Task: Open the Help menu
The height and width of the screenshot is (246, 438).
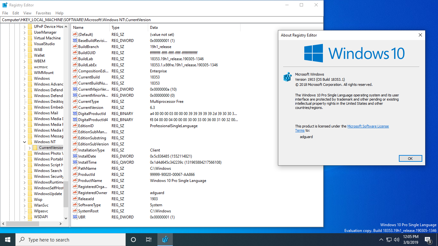Action: click(x=59, y=13)
